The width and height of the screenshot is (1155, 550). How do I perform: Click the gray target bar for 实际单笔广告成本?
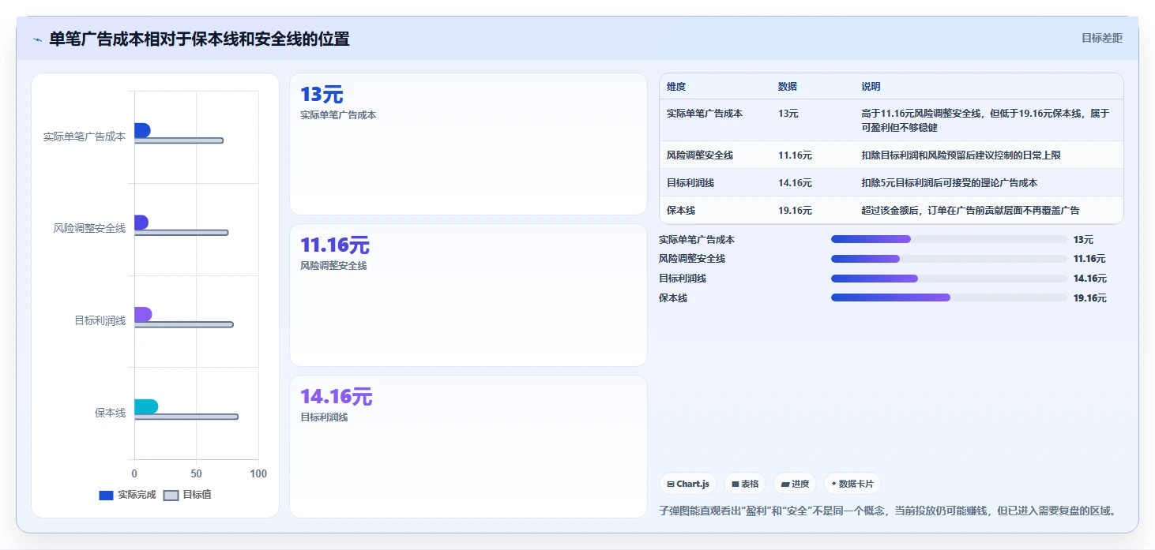pyautogui.click(x=179, y=140)
